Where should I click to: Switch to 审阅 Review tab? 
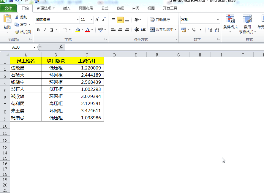coord(136,8)
